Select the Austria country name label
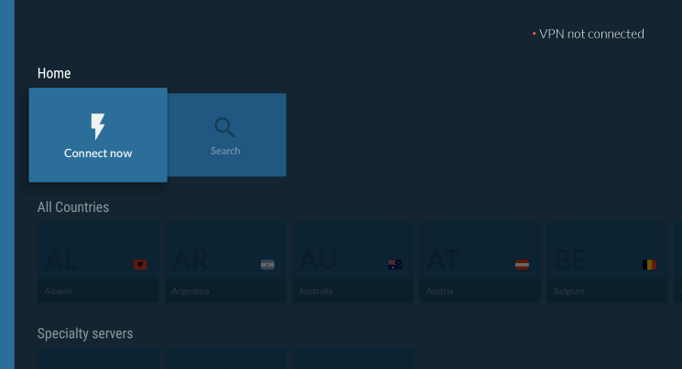The image size is (682, 369). pyautogui.click(x=440, y=291)
